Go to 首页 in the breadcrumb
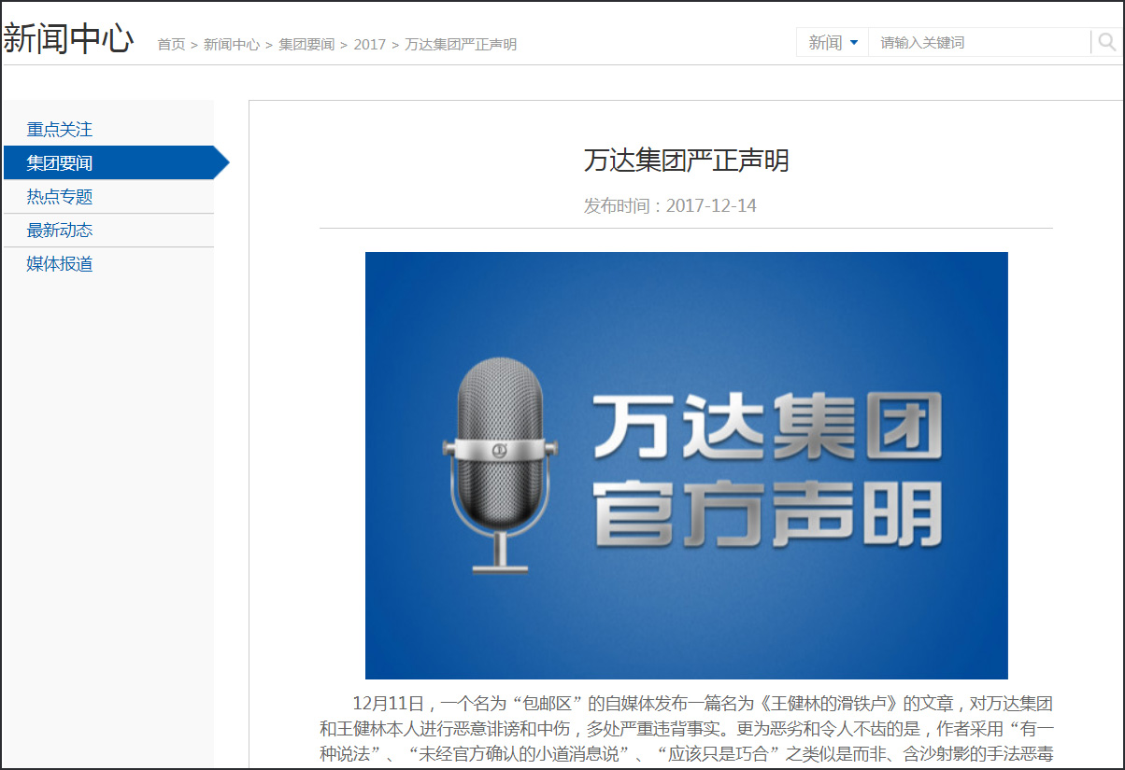The width and height of the screenshot is (1125, 770). click(x=171, y=44)
